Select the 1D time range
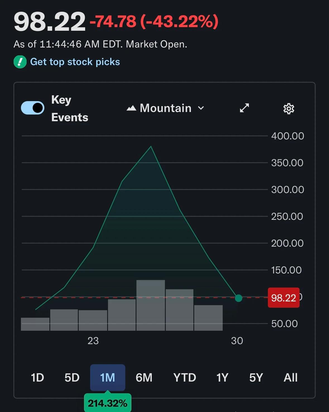Image resolution: width=329 pixels, height=412 pixels. 37,378
